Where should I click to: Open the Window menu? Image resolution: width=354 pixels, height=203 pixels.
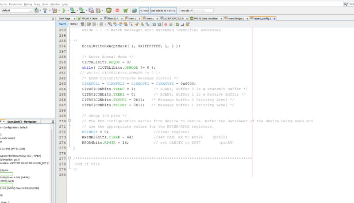coord(55,4)
